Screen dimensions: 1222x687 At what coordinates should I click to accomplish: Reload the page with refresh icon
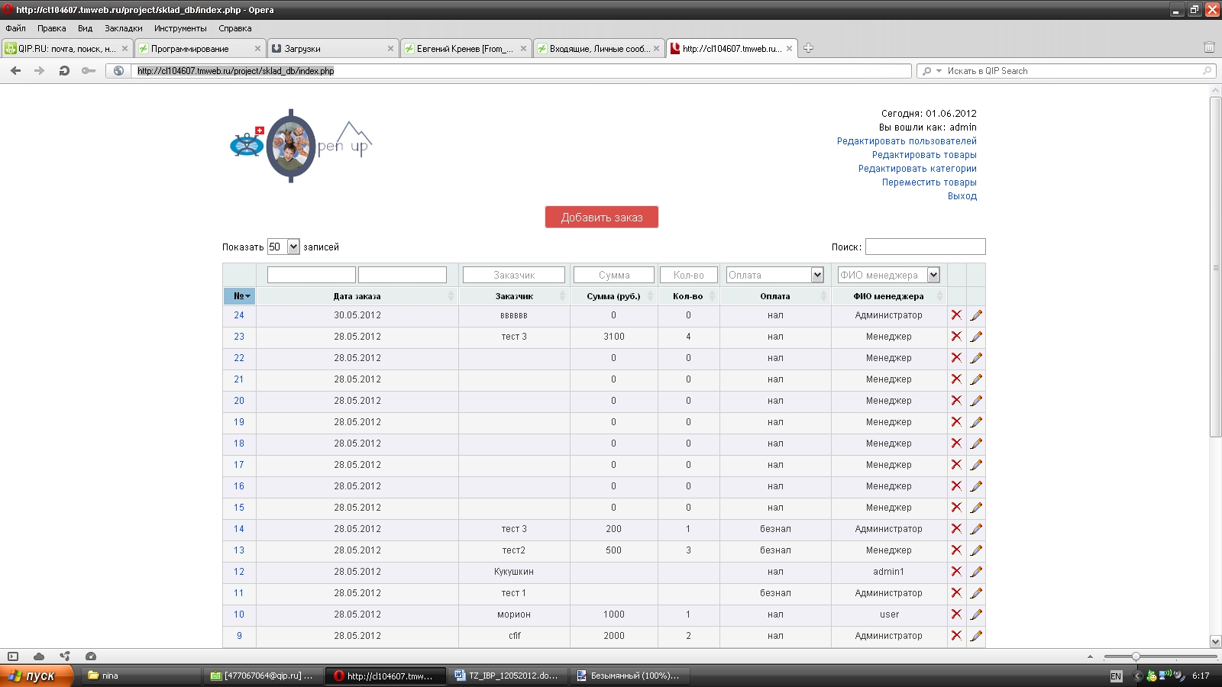click(x=64, y=70)
